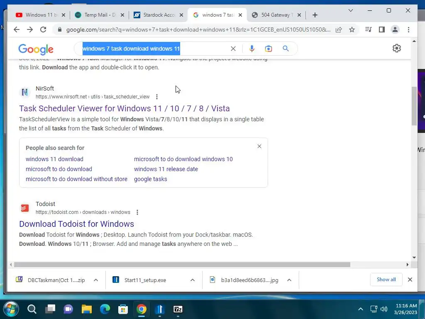Click the NirSoft site name text
The height and width of the screenshot is (319, 425).
click(x=45, y=88)
